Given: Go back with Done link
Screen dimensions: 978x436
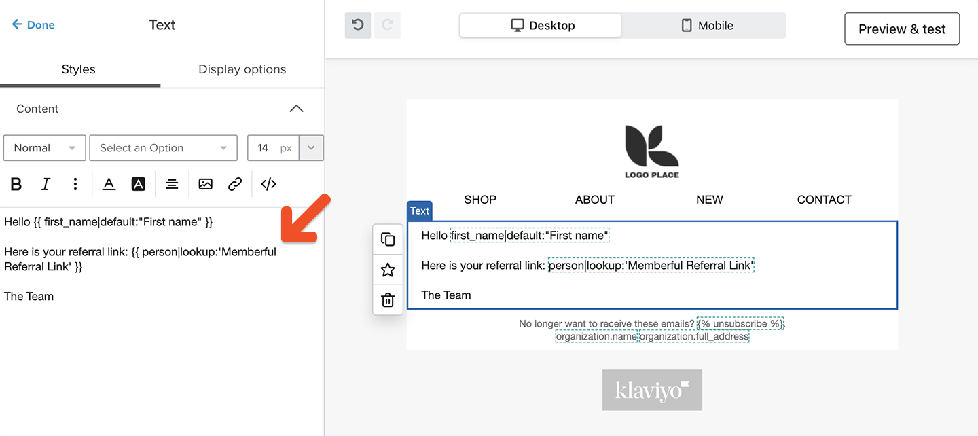Looking at the screenshot, I should (33, 24).
